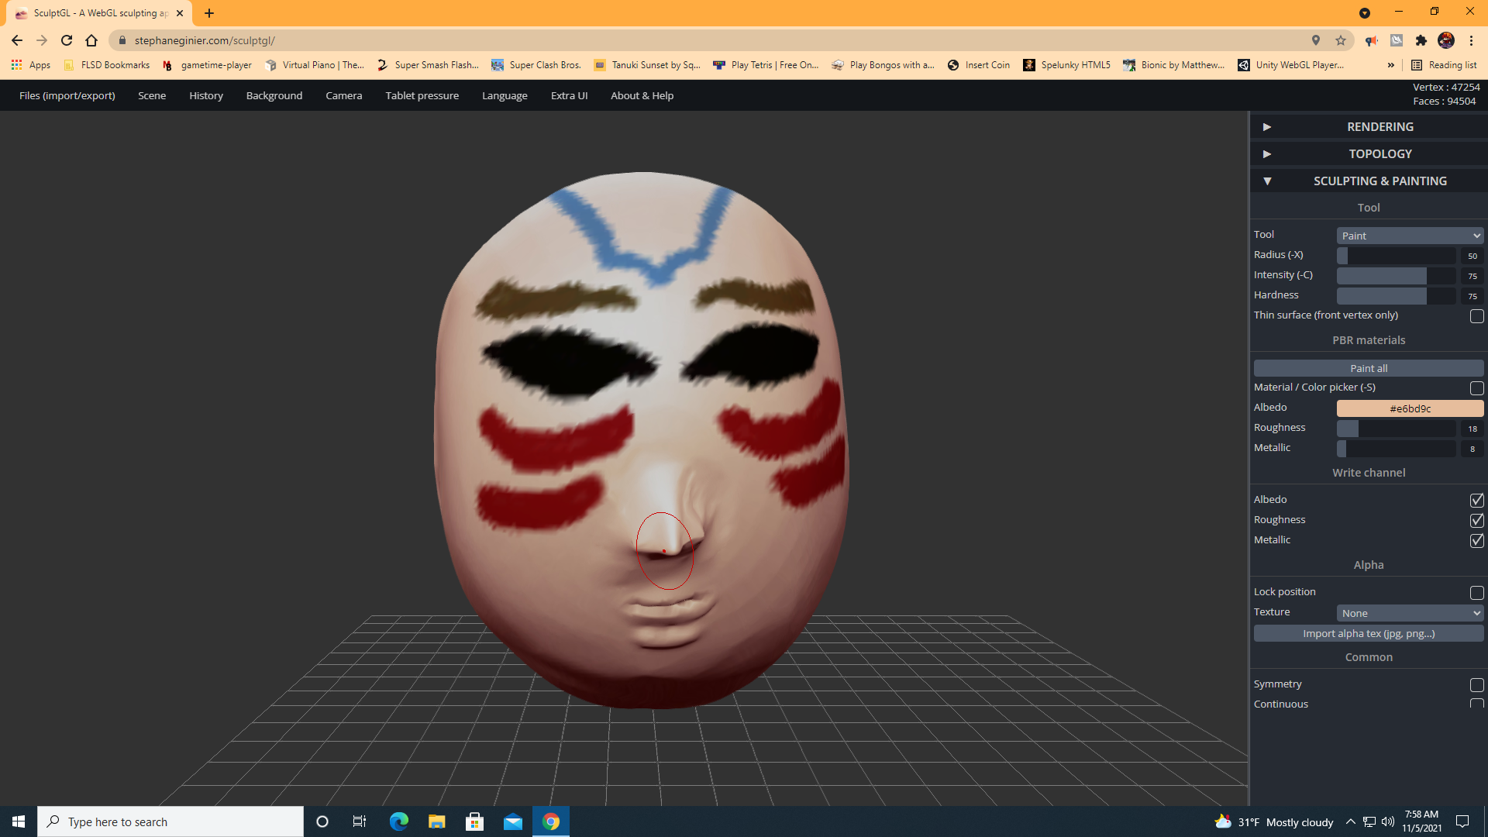Open the Spelunky HTML5 bookmark
Screen dimensions: 1488x837
tap(1074, 65)
